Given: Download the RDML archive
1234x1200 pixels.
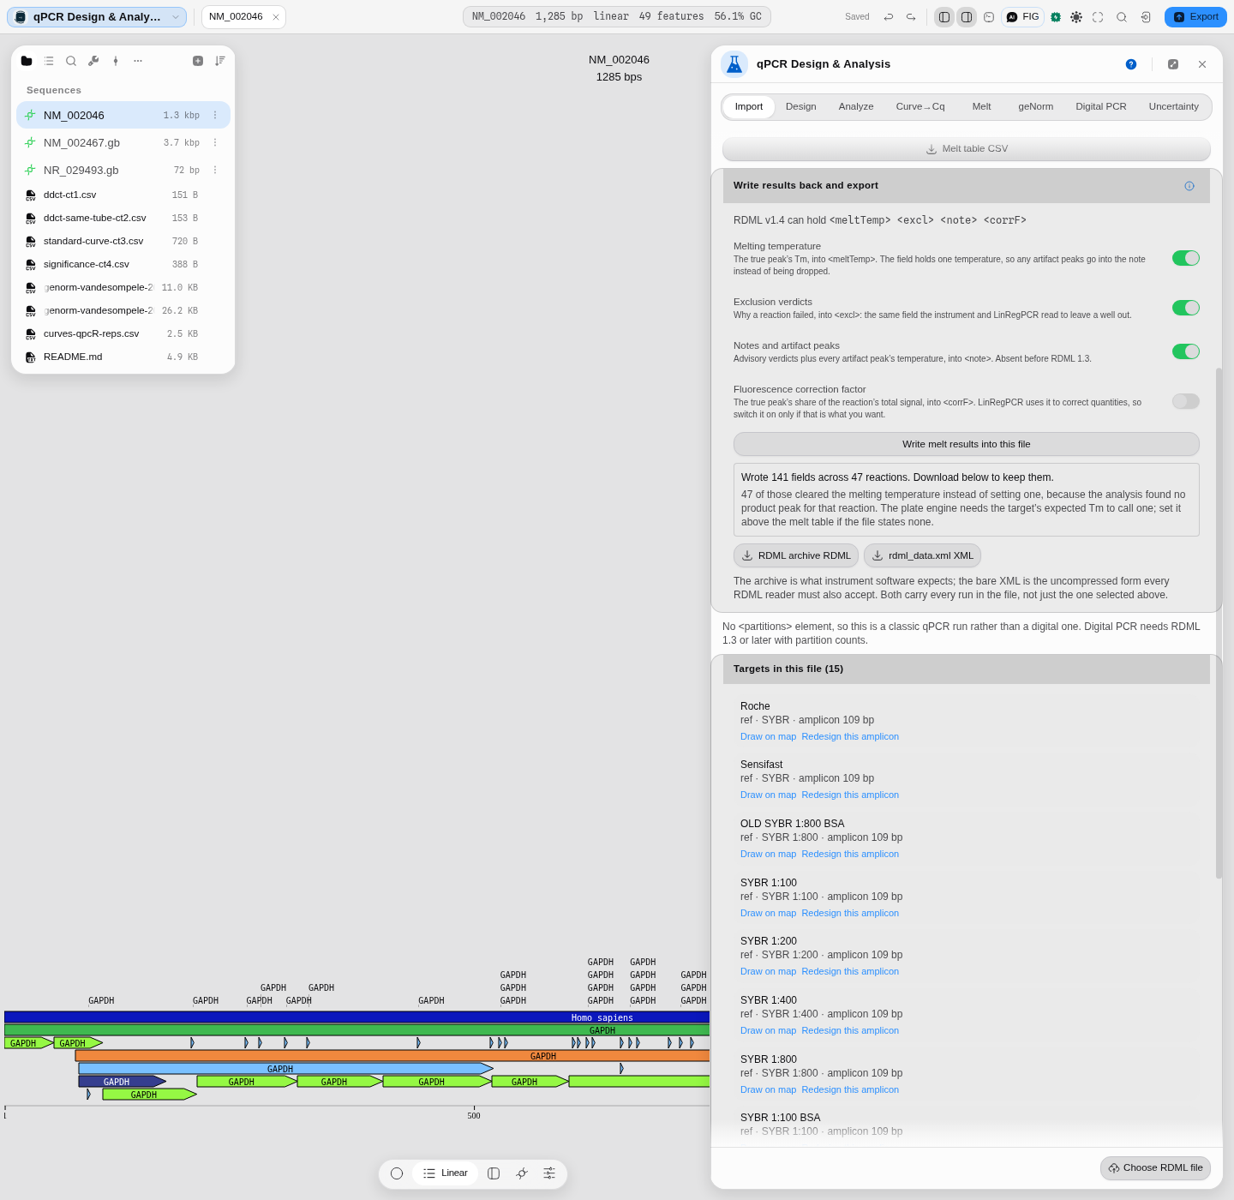Looking at the screenshot, I should [796, 555].
